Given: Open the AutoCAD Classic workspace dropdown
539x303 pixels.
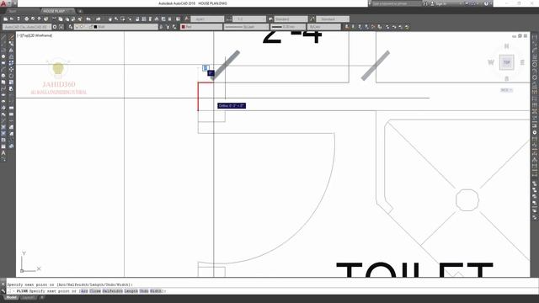Looking at the screenshot, I should click(27, 26).
